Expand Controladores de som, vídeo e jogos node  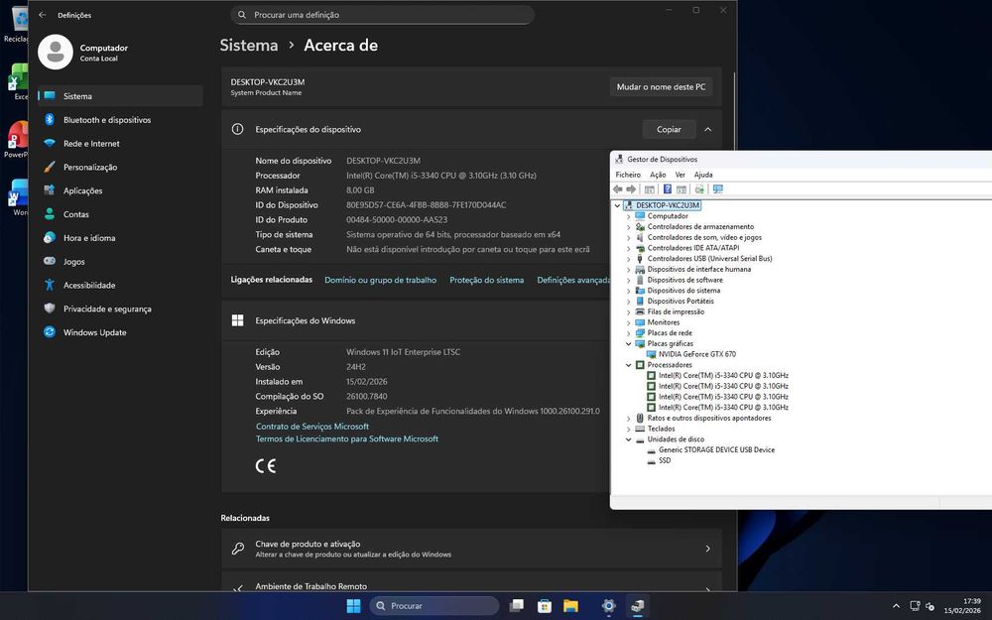(628, 238)
